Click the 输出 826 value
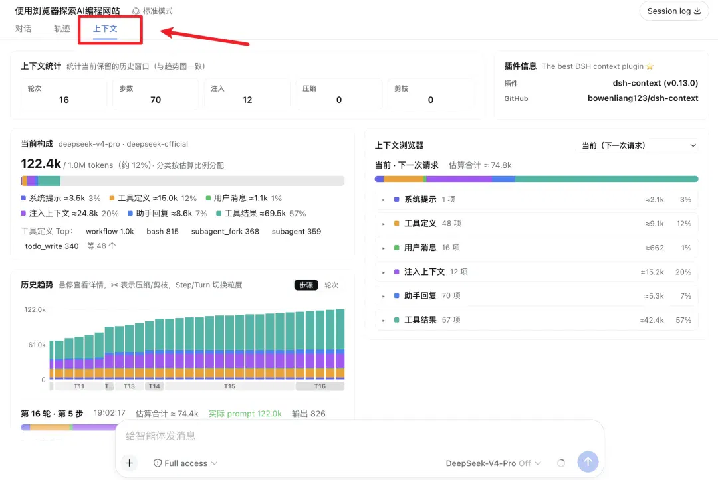The image size is (718, 480). [x=308, y=413]
